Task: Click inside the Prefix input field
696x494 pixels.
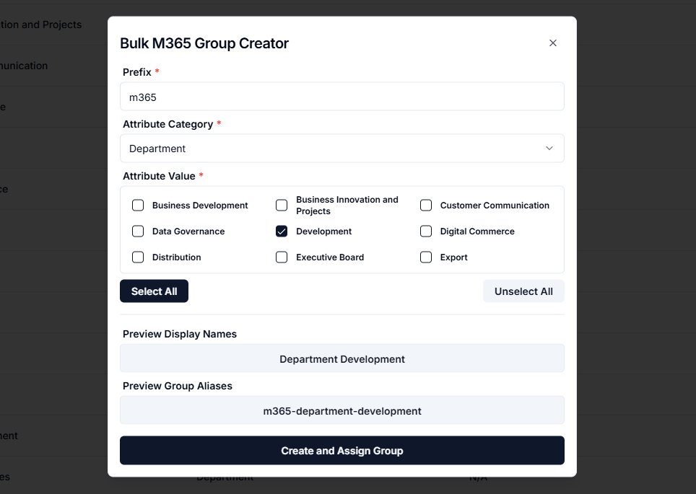Action: (x=342, y=96)
